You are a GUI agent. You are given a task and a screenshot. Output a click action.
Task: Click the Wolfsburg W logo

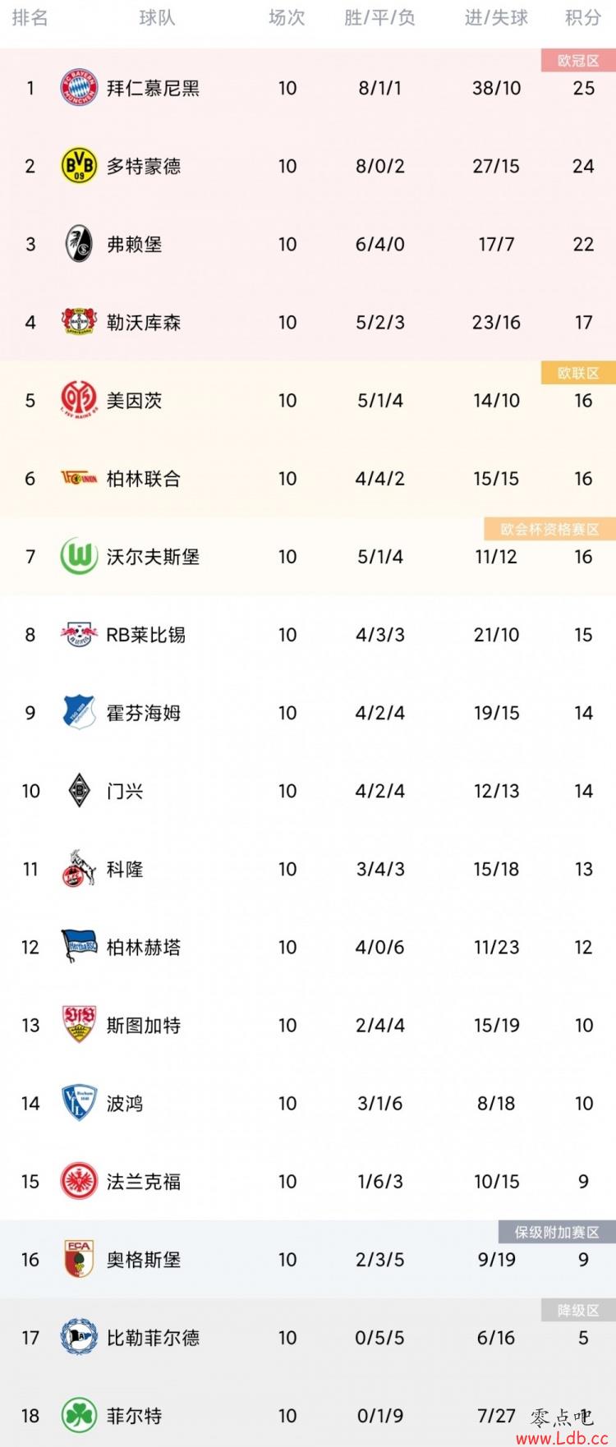tap(80, 556)
